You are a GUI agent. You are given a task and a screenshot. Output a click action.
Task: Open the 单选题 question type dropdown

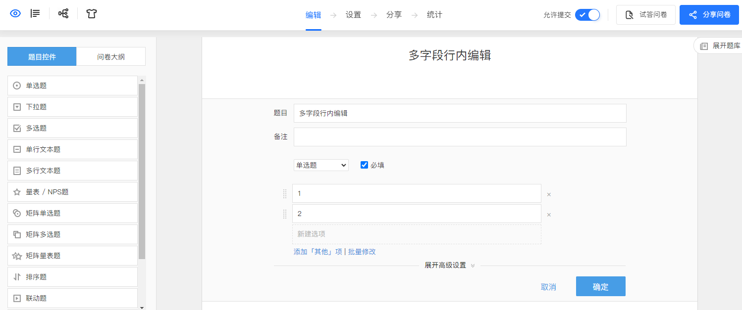321,165
